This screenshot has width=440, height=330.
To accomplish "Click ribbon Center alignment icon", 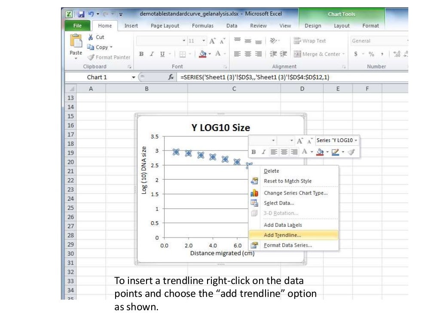I will 248,54.
